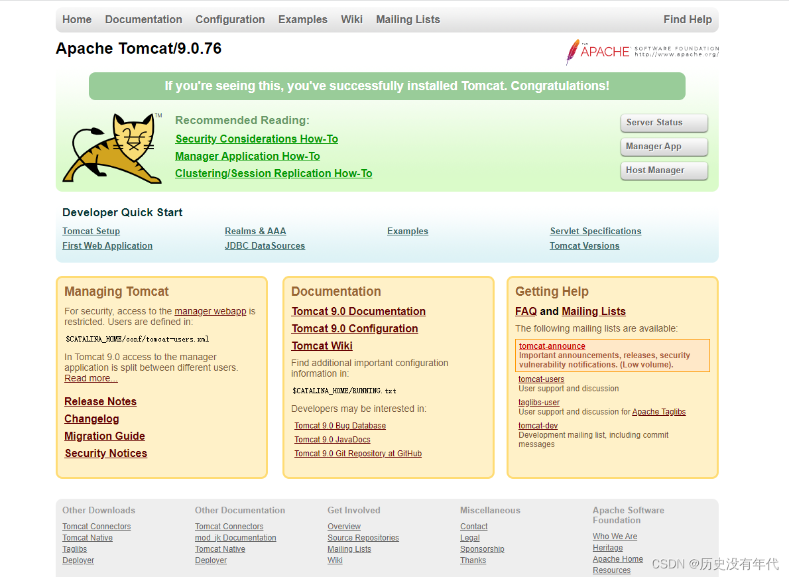789x577 pixels.
Task: Open Configuration in the top navigation bar
Action: (230, 20)
